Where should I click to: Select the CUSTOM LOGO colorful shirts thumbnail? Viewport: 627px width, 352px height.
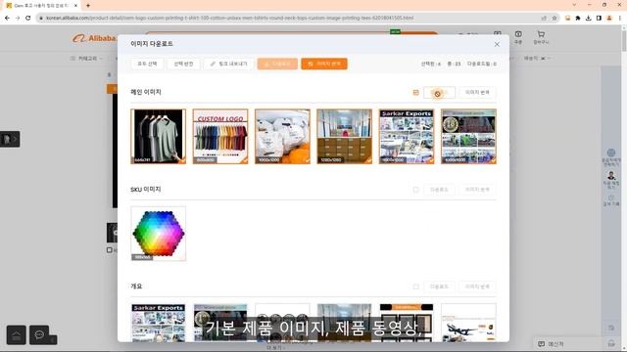pos(220,137)
